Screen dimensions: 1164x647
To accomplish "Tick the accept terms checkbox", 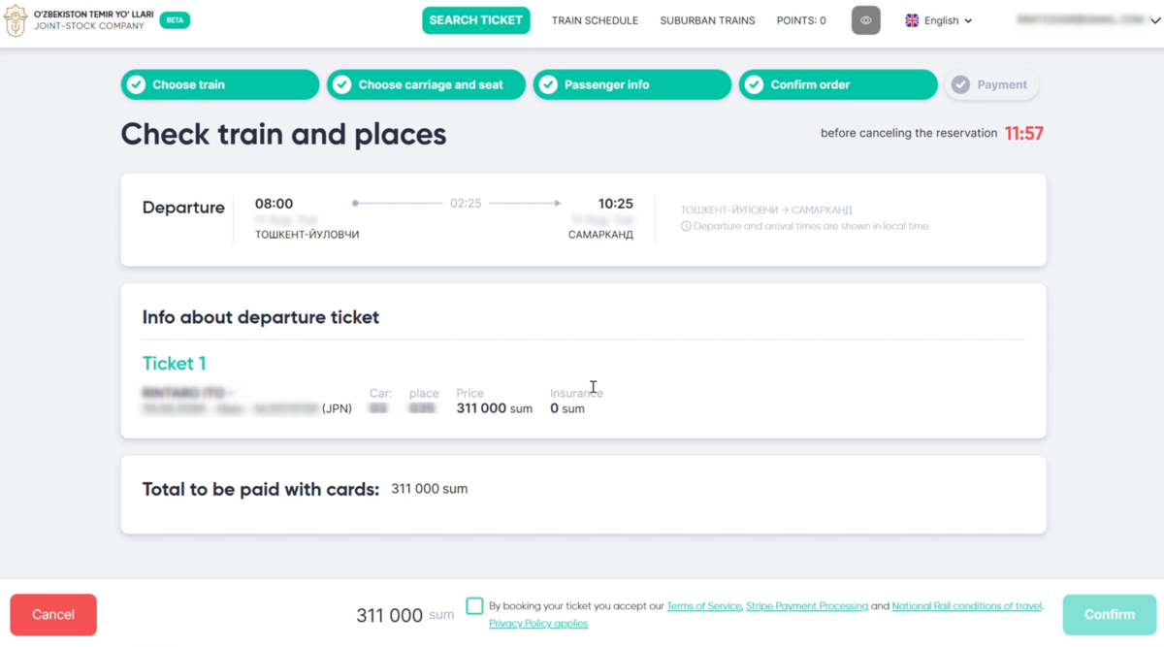I will [x=474, y=605].
